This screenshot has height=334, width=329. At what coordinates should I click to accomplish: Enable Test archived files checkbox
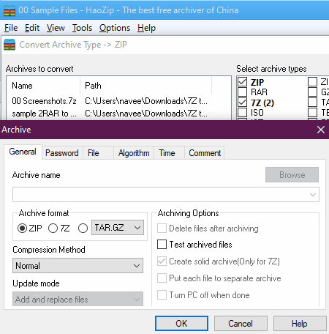162,245
